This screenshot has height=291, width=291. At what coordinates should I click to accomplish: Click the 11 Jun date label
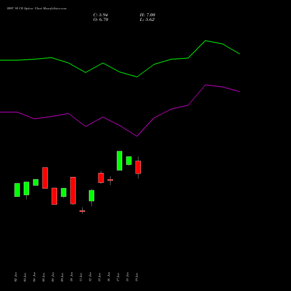coord(81,277)
